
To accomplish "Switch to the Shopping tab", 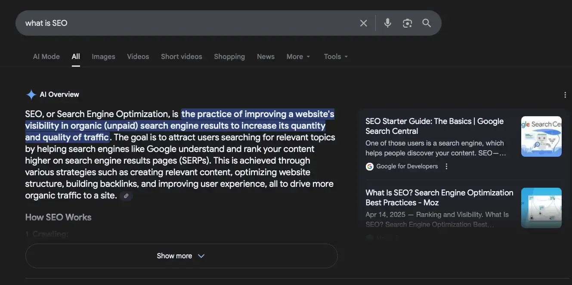I will 229,56.
